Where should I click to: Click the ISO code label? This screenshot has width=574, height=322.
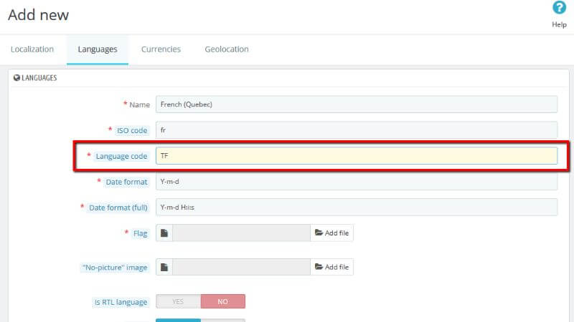pos(132,130)
